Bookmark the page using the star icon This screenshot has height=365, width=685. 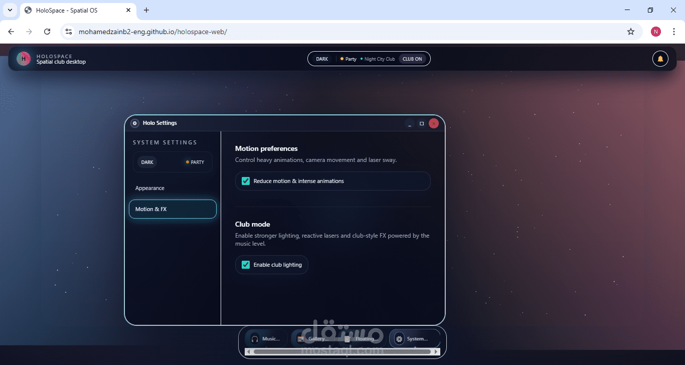click(630, 31)
